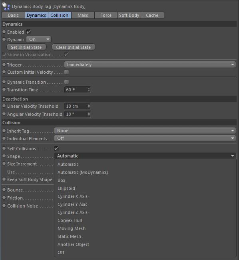239x260 pixels.
Task: Click Transition Time stepper arrows
Action: (89, 90)
